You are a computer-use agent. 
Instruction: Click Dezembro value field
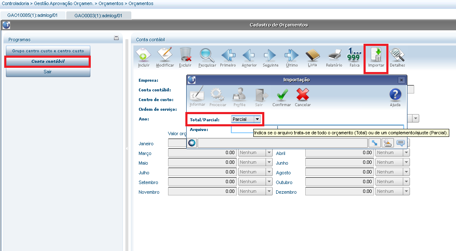click(x=339, y=191)
